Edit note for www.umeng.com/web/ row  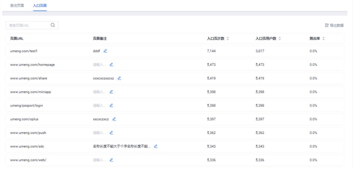111,160
